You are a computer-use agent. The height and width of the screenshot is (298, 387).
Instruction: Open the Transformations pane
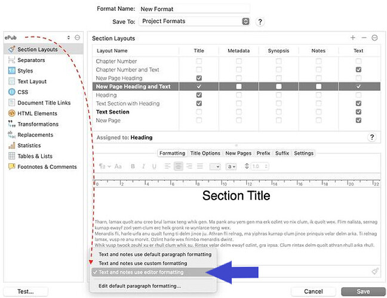pos(38,124)
